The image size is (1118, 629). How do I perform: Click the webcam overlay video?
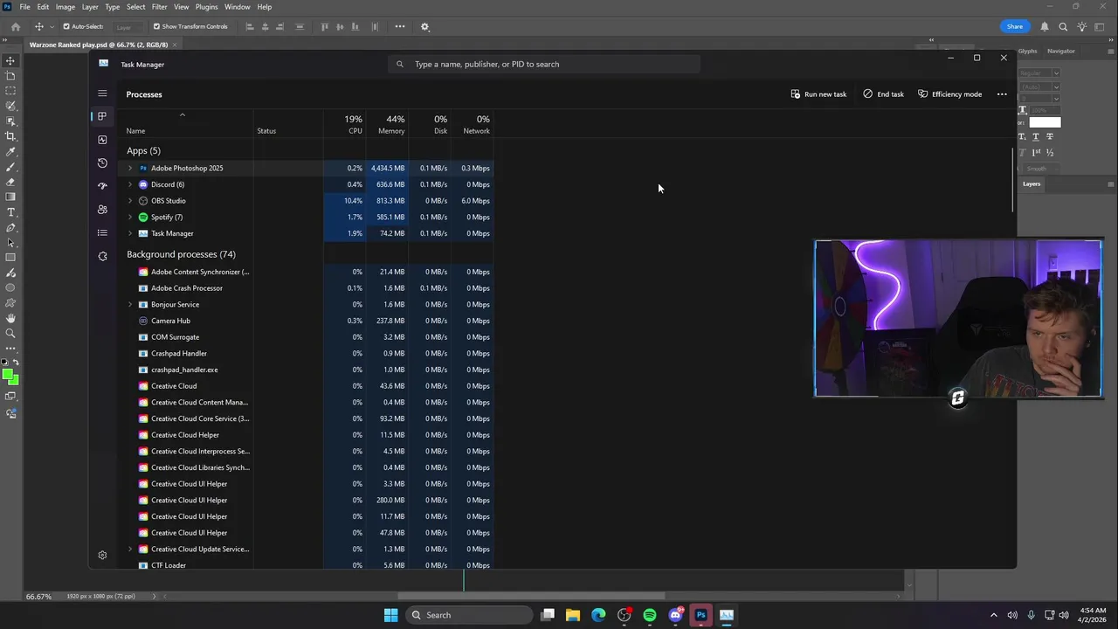coord(958,319)
